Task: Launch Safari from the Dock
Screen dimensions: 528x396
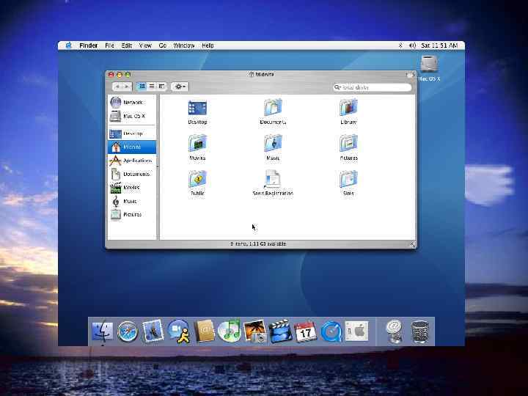Action: click(x=128, y=331)
